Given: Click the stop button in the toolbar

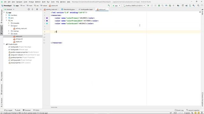Looking at the screenshot, I should 173,6.
